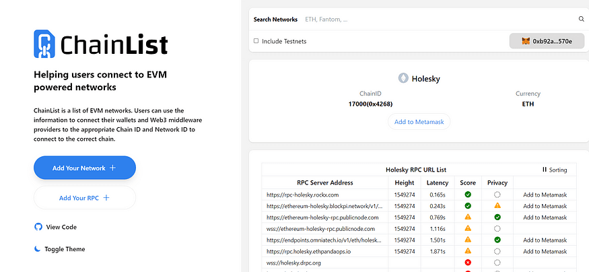
Task: Open the connected wallet 0xb92a...570e button
Action: point(547,41)
